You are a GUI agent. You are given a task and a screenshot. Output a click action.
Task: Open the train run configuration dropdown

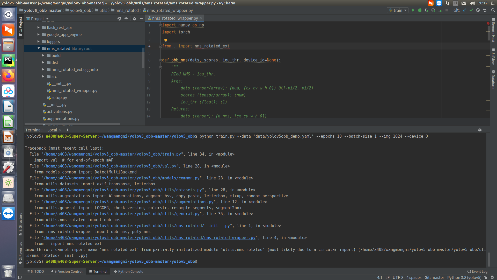click(398, 10)
